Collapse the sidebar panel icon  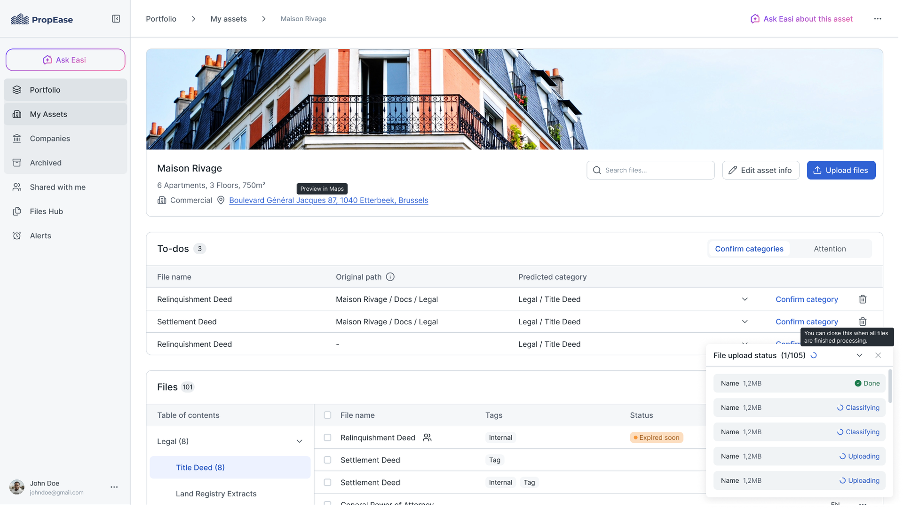[x=116, y=19]
